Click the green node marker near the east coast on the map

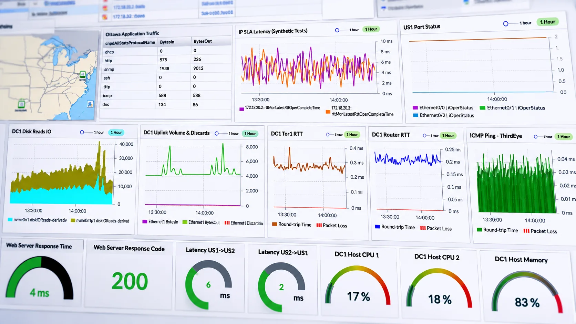pos(83,74)
